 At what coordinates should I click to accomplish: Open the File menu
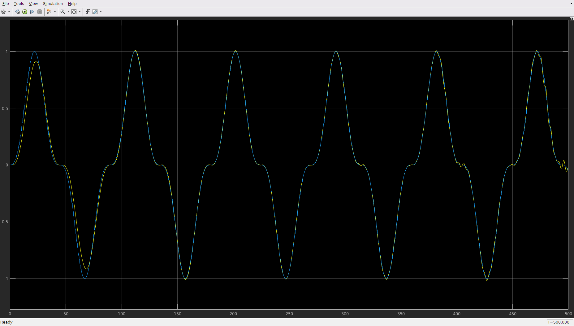pyautogui.click(x=6, y=3)
